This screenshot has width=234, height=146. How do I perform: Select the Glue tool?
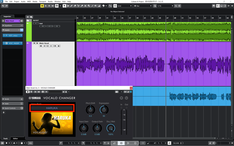coord(82,6)
